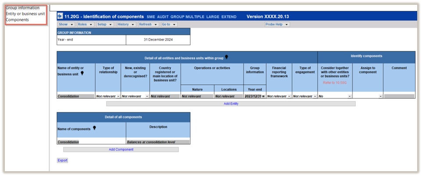Viewport: 422px width, 176px height.
Task: Click the Add Component button
Action: (x=121, y=150)
